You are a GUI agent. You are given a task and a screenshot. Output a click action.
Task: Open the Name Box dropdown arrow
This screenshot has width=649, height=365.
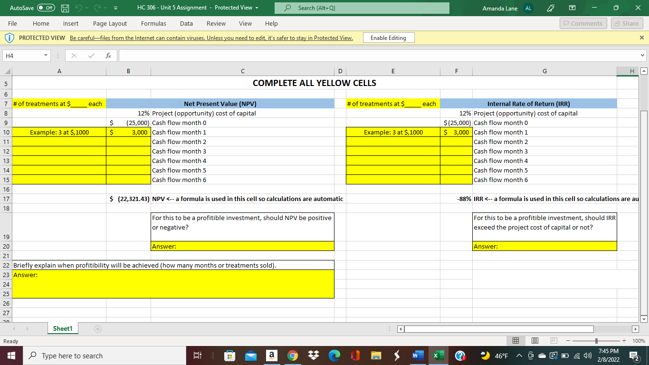(46, 56)
